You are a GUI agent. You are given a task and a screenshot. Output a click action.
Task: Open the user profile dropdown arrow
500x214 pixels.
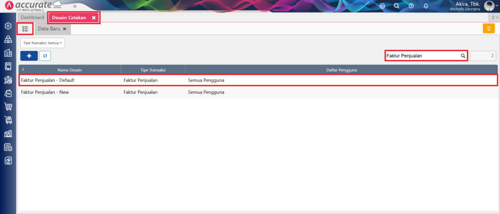point(497,6)
